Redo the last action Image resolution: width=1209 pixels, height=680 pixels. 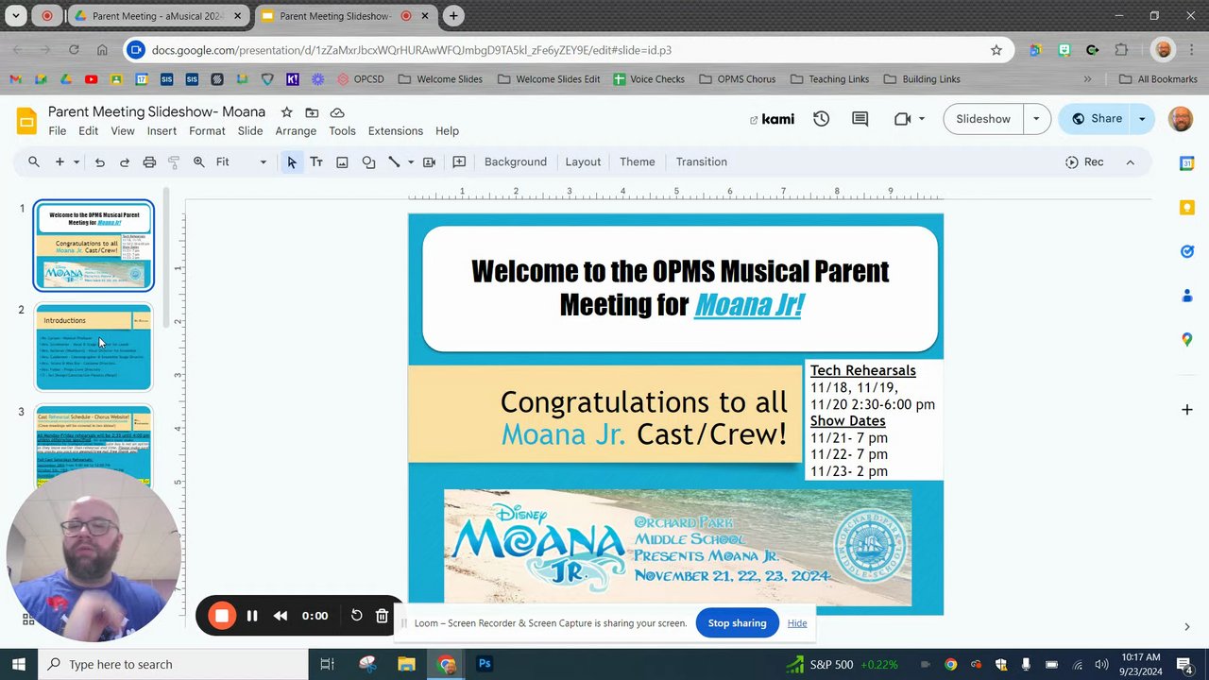point(124,162)
